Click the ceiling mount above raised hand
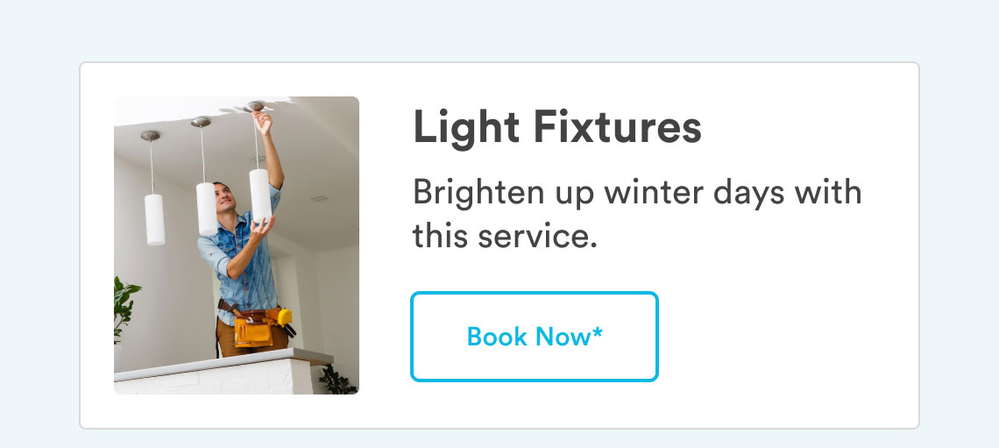Image resolution: width=999 pixels, height=448 pixels. pos(255,106)
